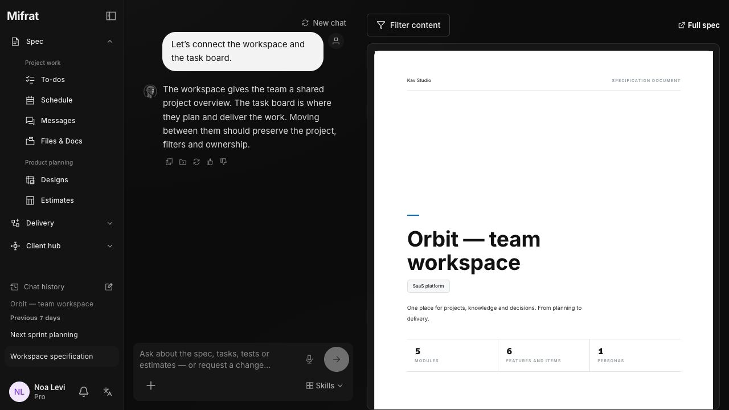Click the user avatar beside the message
This screenshot has height=410, width=729.
click(x=336, y=41)
